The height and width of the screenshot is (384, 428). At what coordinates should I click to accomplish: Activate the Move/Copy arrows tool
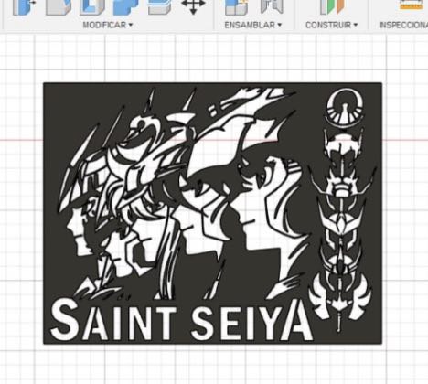[193, 6]
